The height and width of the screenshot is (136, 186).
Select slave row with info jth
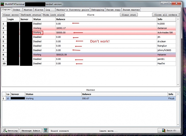pos(89,37)
